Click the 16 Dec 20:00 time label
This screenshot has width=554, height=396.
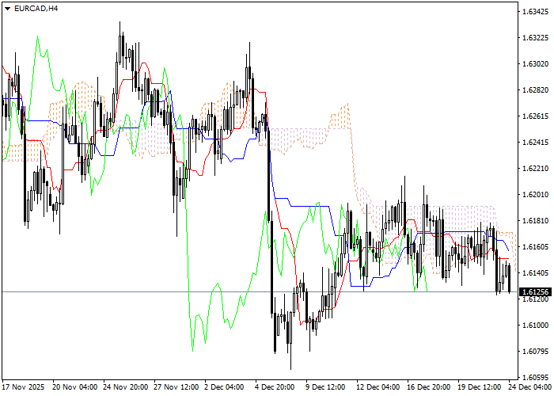tap(429, 387)
